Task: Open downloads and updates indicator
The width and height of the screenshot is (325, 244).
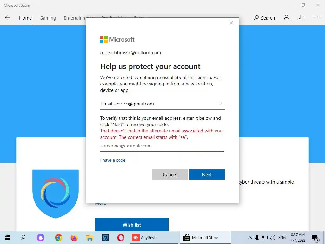Action: (302, 18)
